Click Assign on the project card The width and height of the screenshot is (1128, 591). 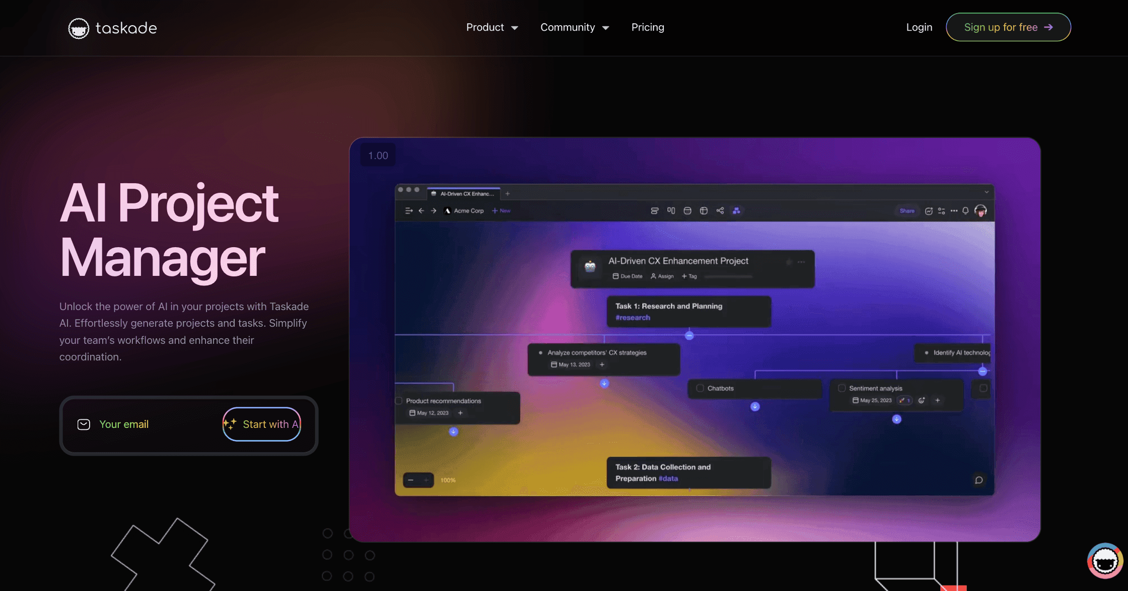(x=662, y=276)
